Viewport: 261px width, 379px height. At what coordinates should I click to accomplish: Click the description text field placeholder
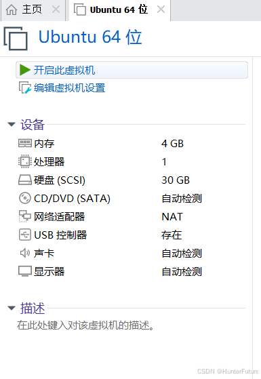(85, 325)
